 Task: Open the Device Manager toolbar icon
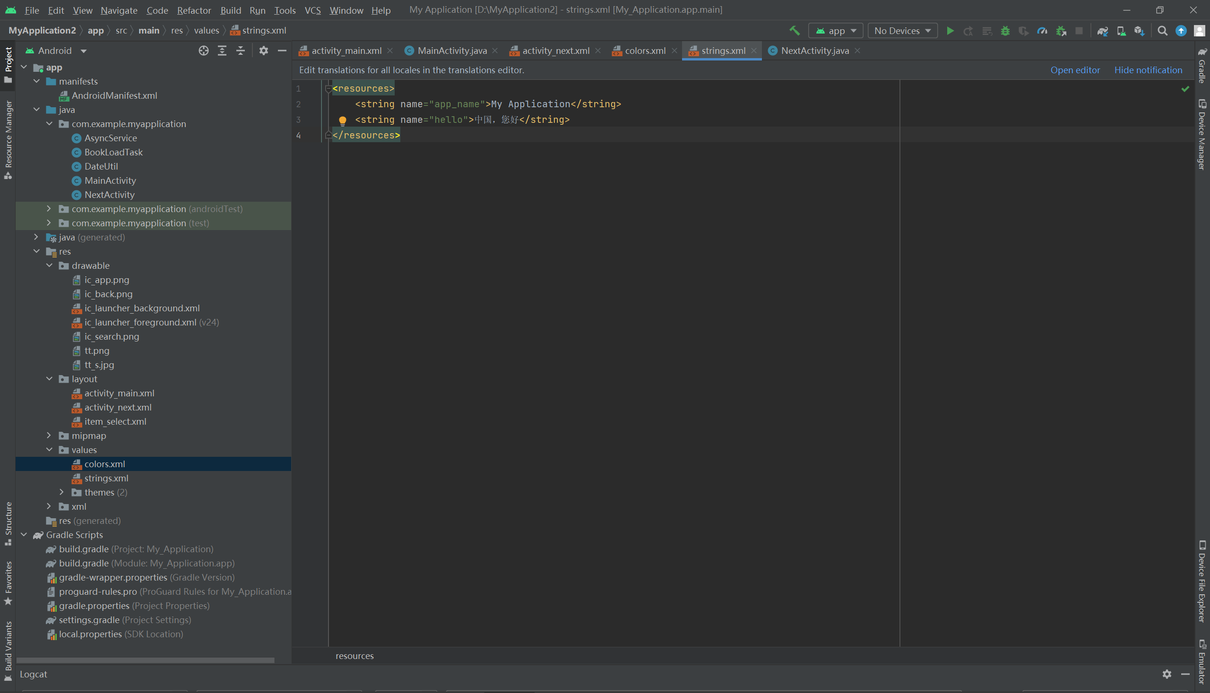[x=1122, y=31]
